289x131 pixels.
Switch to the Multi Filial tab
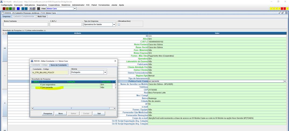[42, 16]
